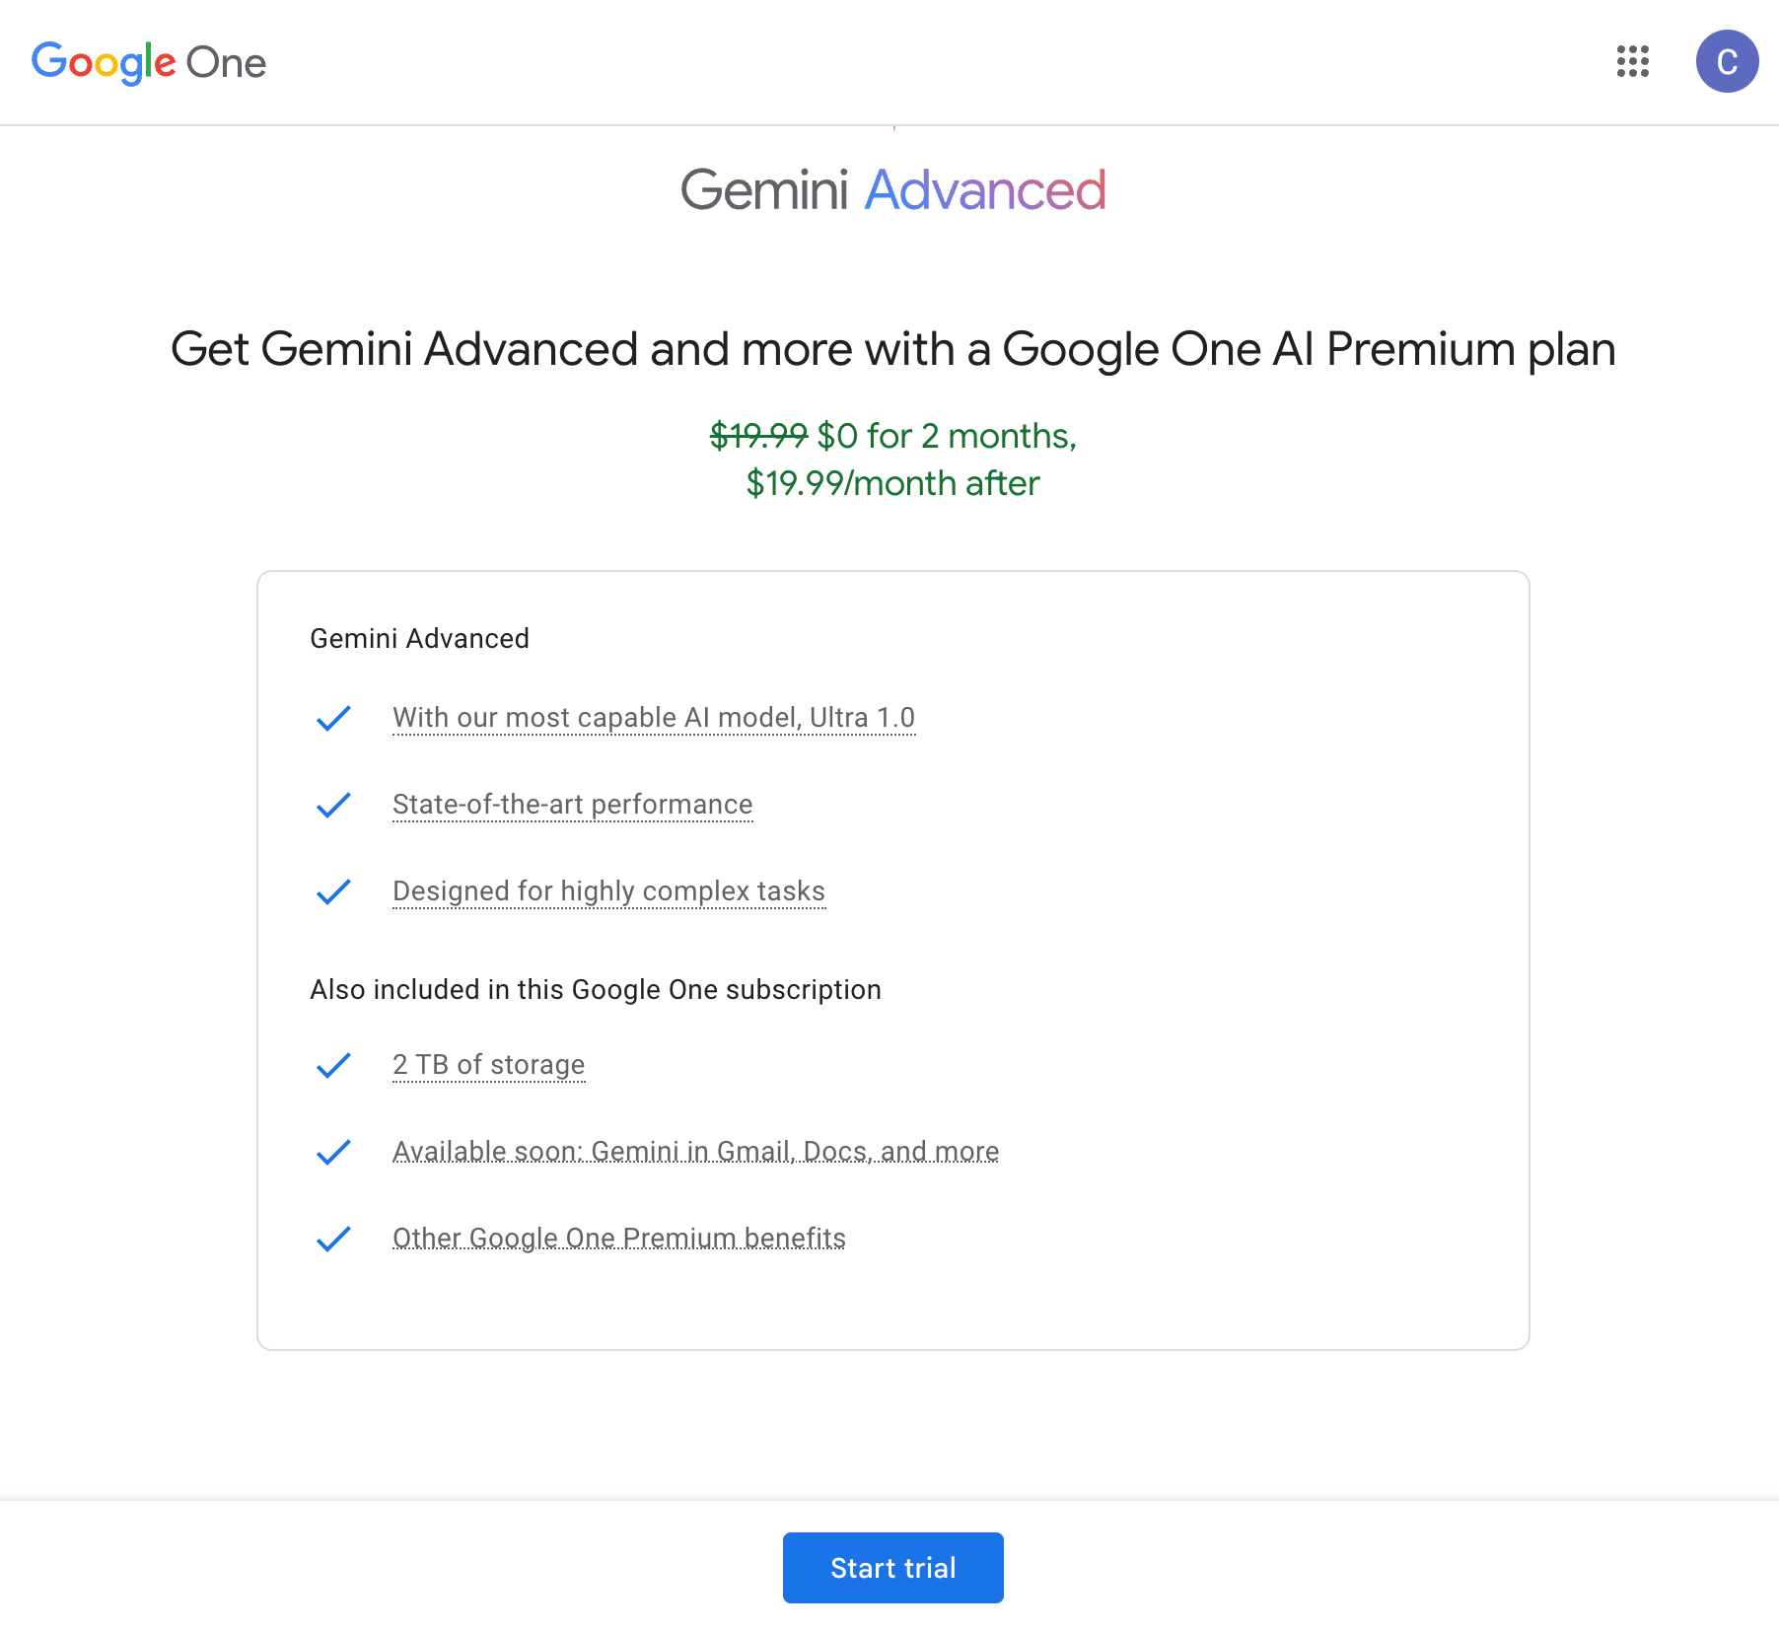Click checkmark beside Gemini in Gmail item
Image resolution: width=1779 pixels, height=1631 pixels.
click(x=333, y=1152)
